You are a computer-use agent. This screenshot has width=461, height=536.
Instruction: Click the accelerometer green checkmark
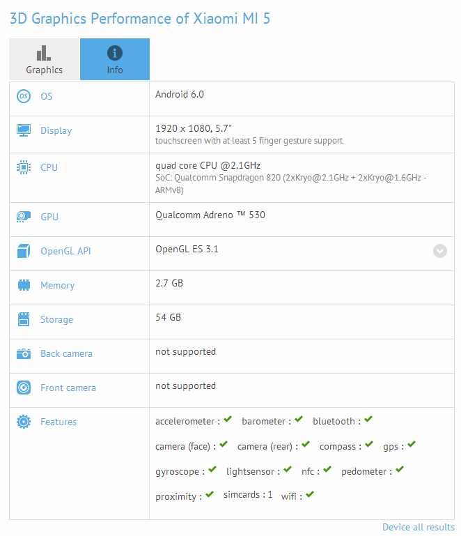click(228, 420)
